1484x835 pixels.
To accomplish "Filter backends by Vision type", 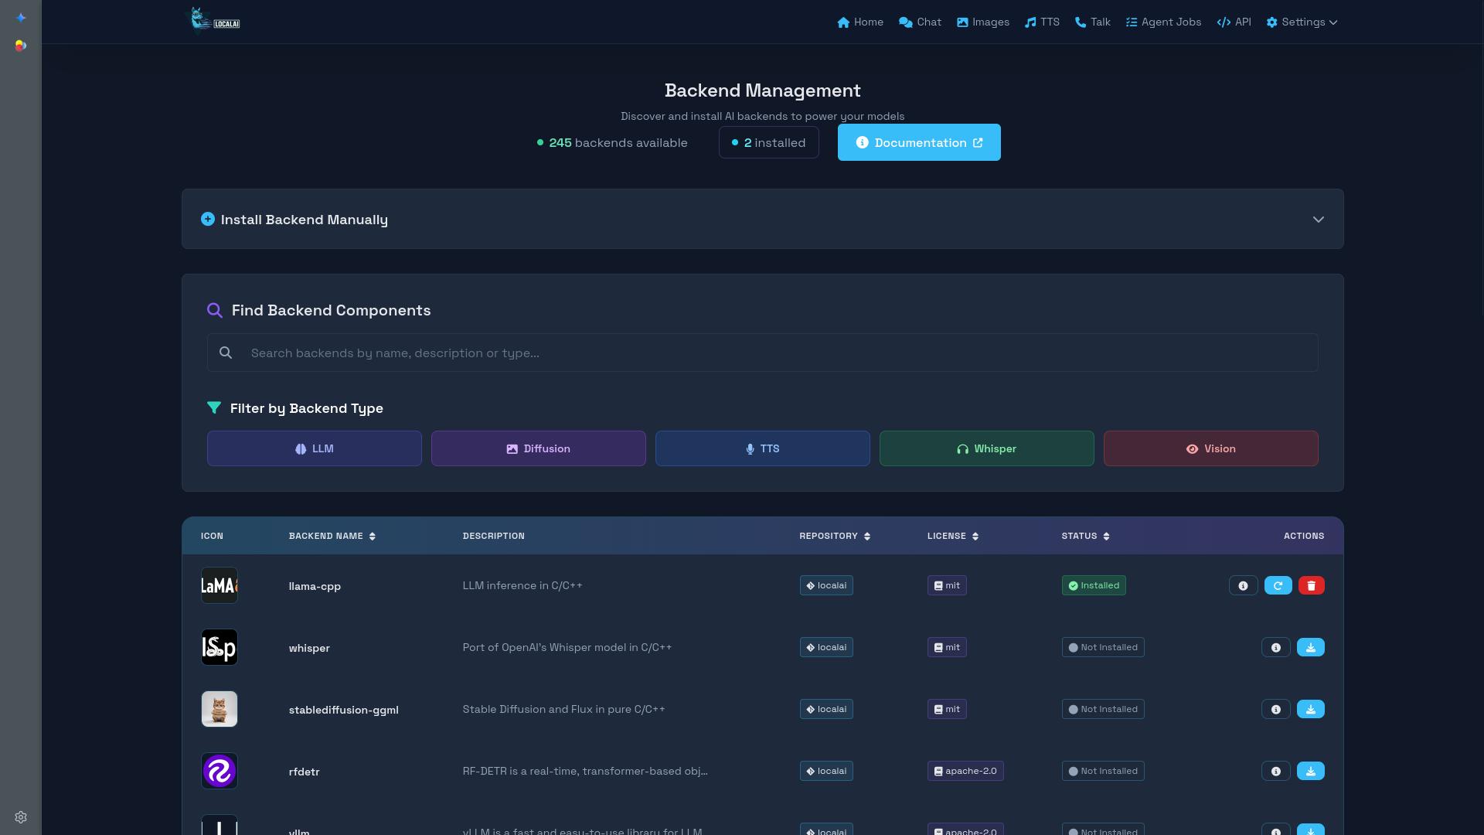I will tap(1211, 448).
